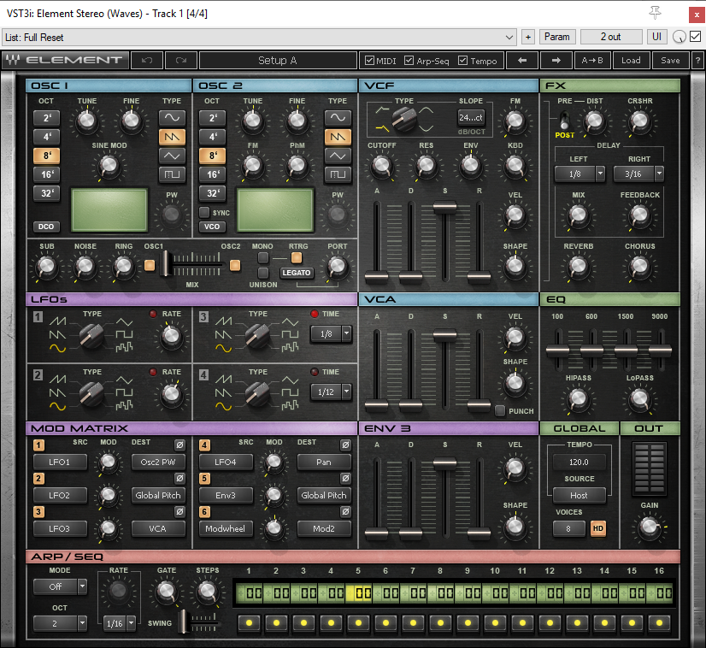
Task: Go to next preset with right arrow
Action: pyautogui.click(x=556, y=61)
